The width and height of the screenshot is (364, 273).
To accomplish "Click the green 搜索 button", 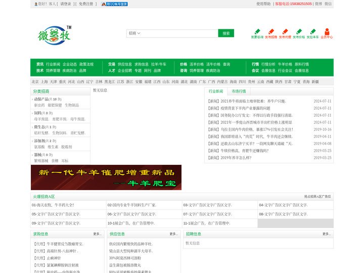I will tap(226, 33).
